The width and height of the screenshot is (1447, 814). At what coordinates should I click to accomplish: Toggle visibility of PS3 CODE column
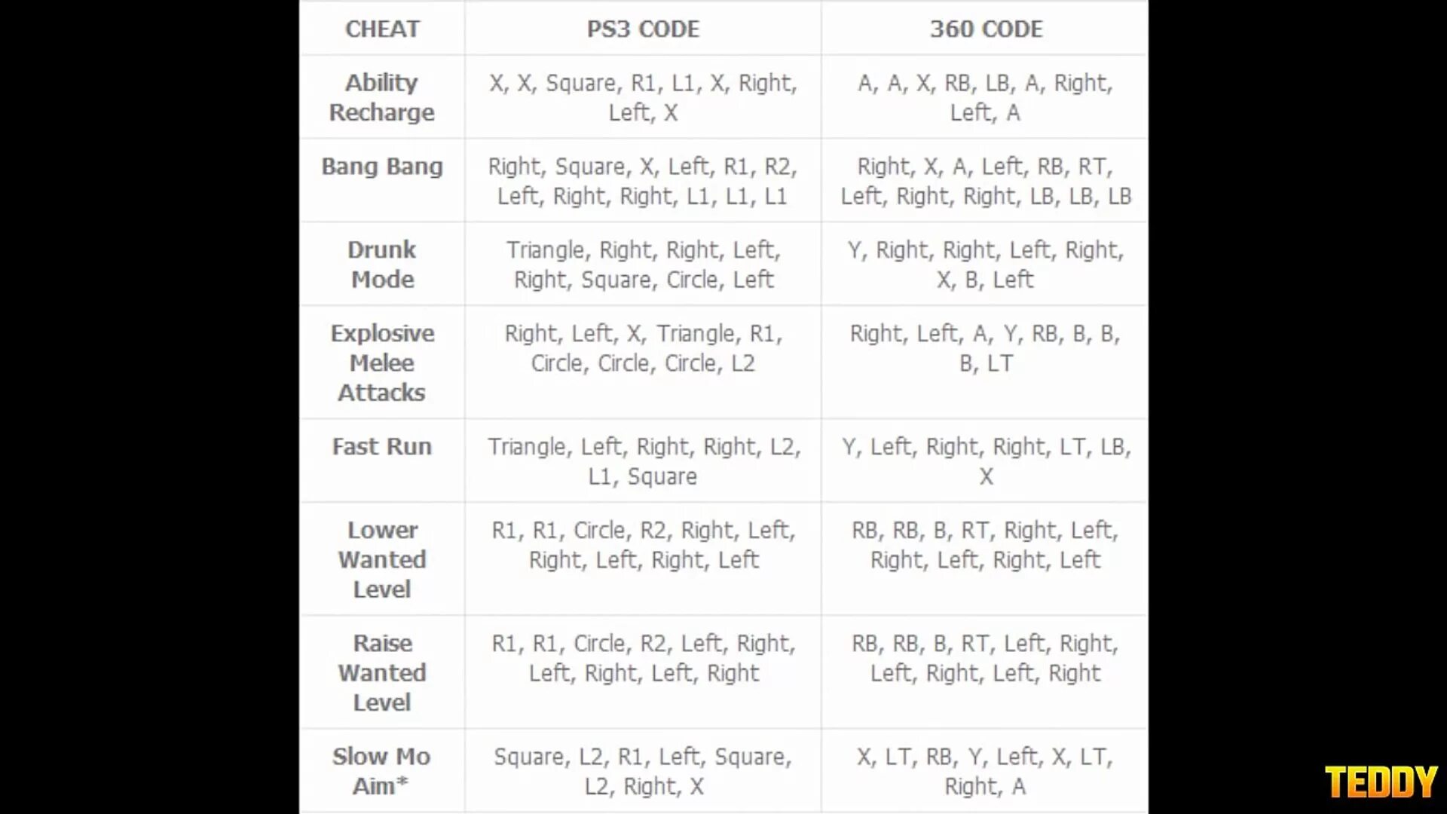642,28
